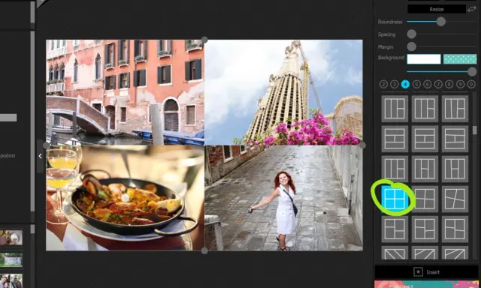Pick top-row last layout with slanted column divider

coord(455,109)
